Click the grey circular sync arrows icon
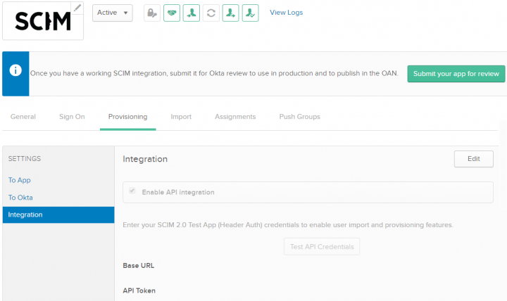 pos(211,13)
